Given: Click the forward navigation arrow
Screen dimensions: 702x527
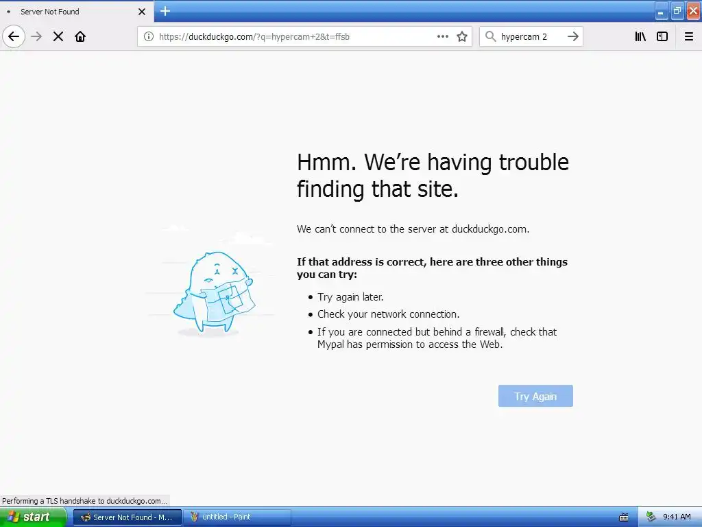Looking at the screenshot, I should pyautogui.click(x=36, y=36).
